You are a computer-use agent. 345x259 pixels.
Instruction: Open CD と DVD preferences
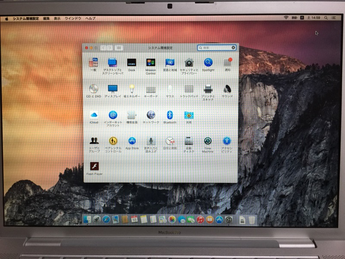94,91
